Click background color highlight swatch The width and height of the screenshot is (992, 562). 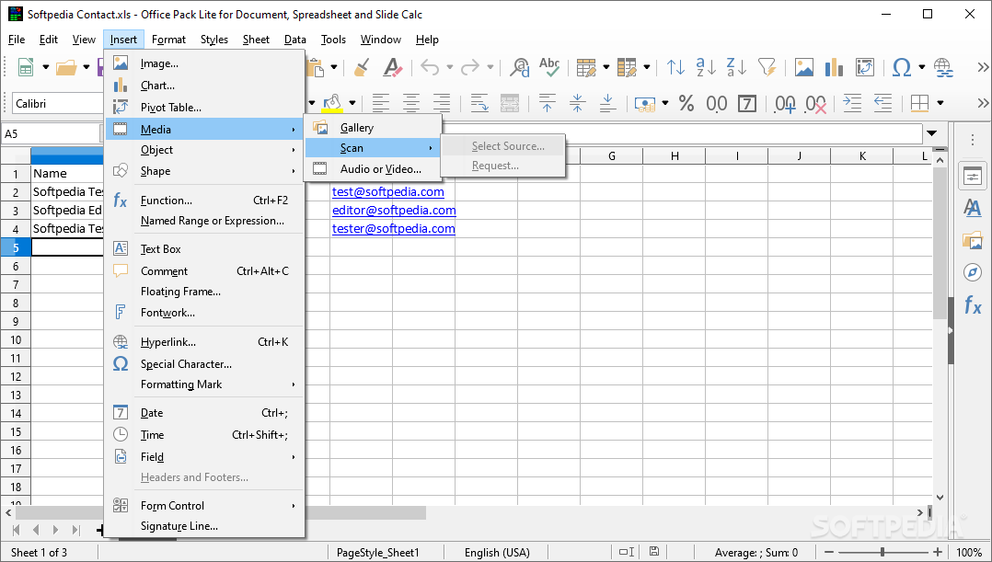[x=332, y=103]
